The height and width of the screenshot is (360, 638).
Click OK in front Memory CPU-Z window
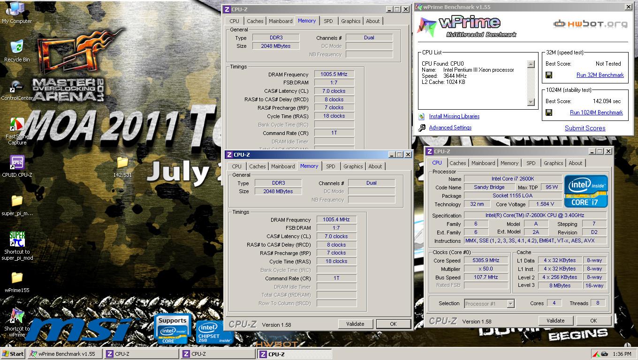393,324
